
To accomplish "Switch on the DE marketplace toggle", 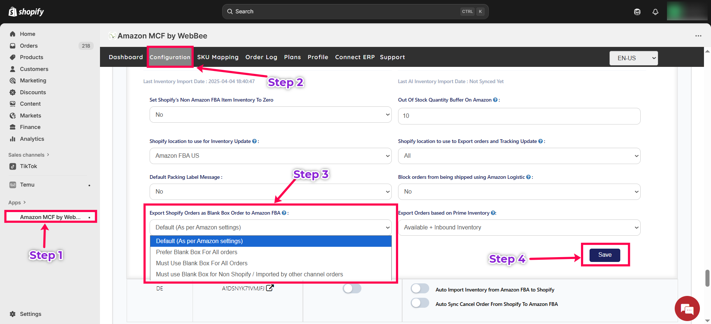I will [352, 289].
